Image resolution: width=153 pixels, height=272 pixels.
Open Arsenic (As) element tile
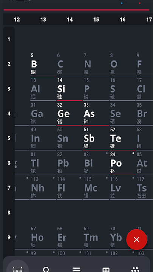[96, 114]
